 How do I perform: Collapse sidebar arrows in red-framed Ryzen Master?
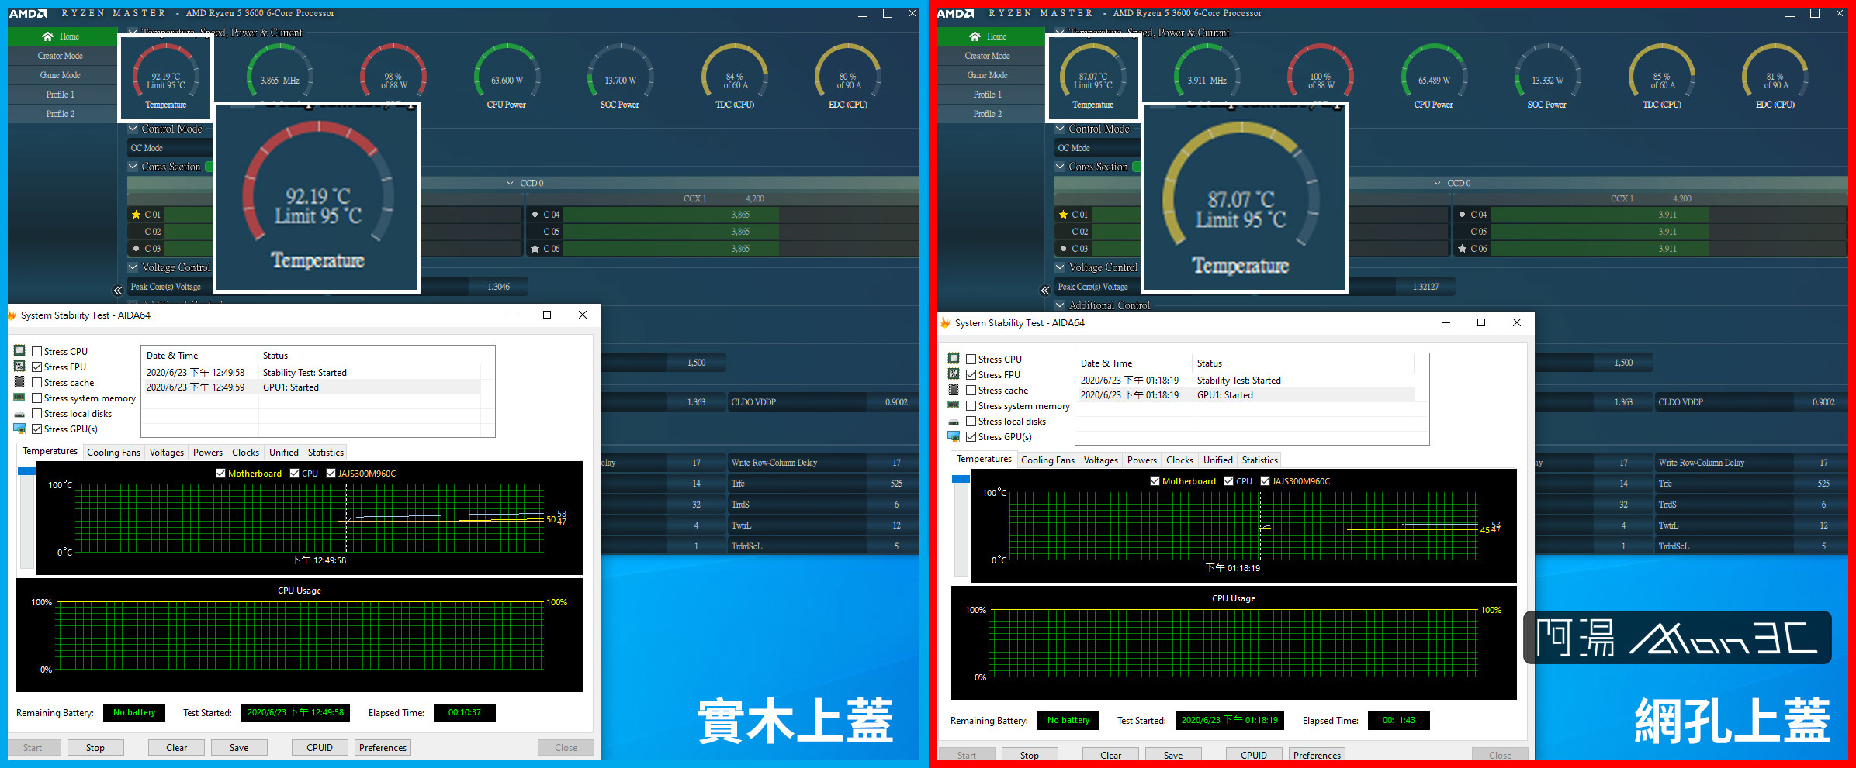point(1045,291)
